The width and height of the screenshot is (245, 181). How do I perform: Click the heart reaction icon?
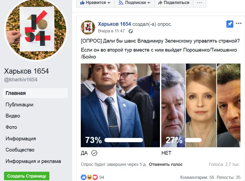coord(95,177)
